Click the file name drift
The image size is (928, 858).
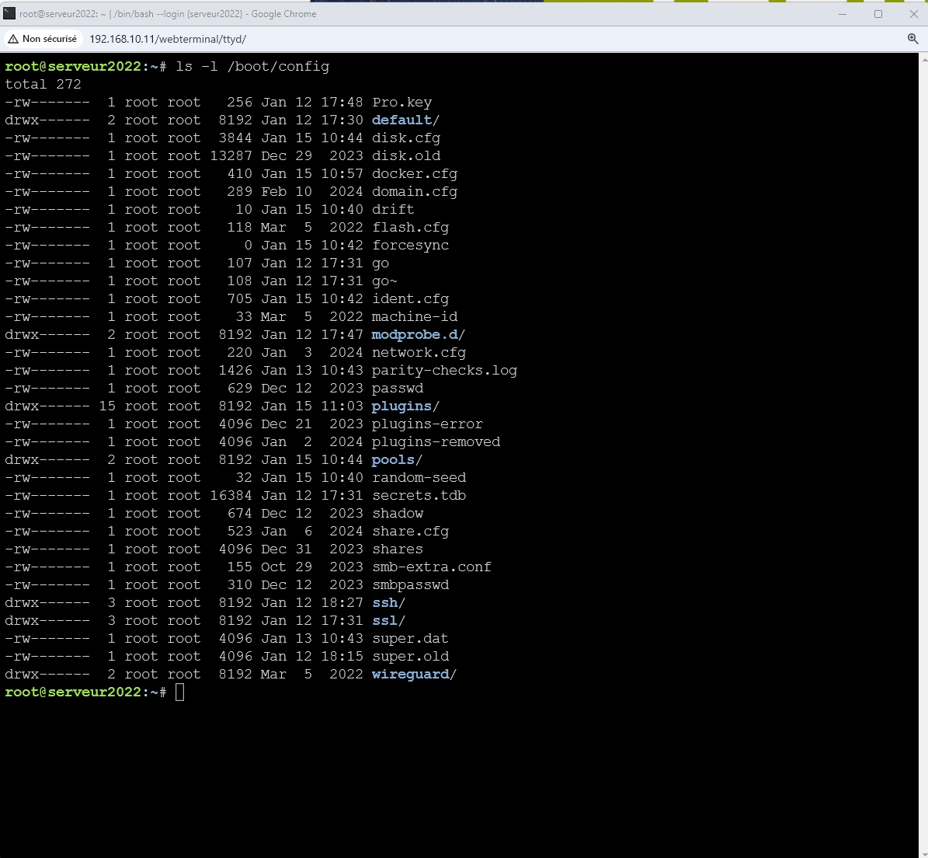click(393, 210)
